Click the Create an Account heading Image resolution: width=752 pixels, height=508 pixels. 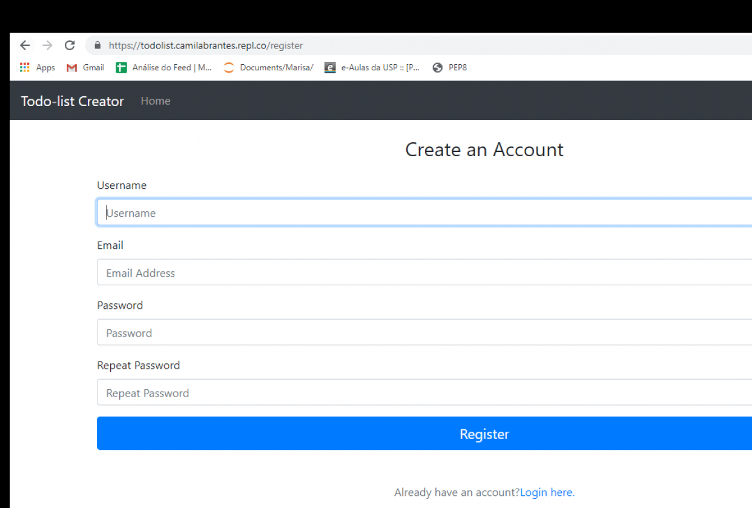(484, 150)
